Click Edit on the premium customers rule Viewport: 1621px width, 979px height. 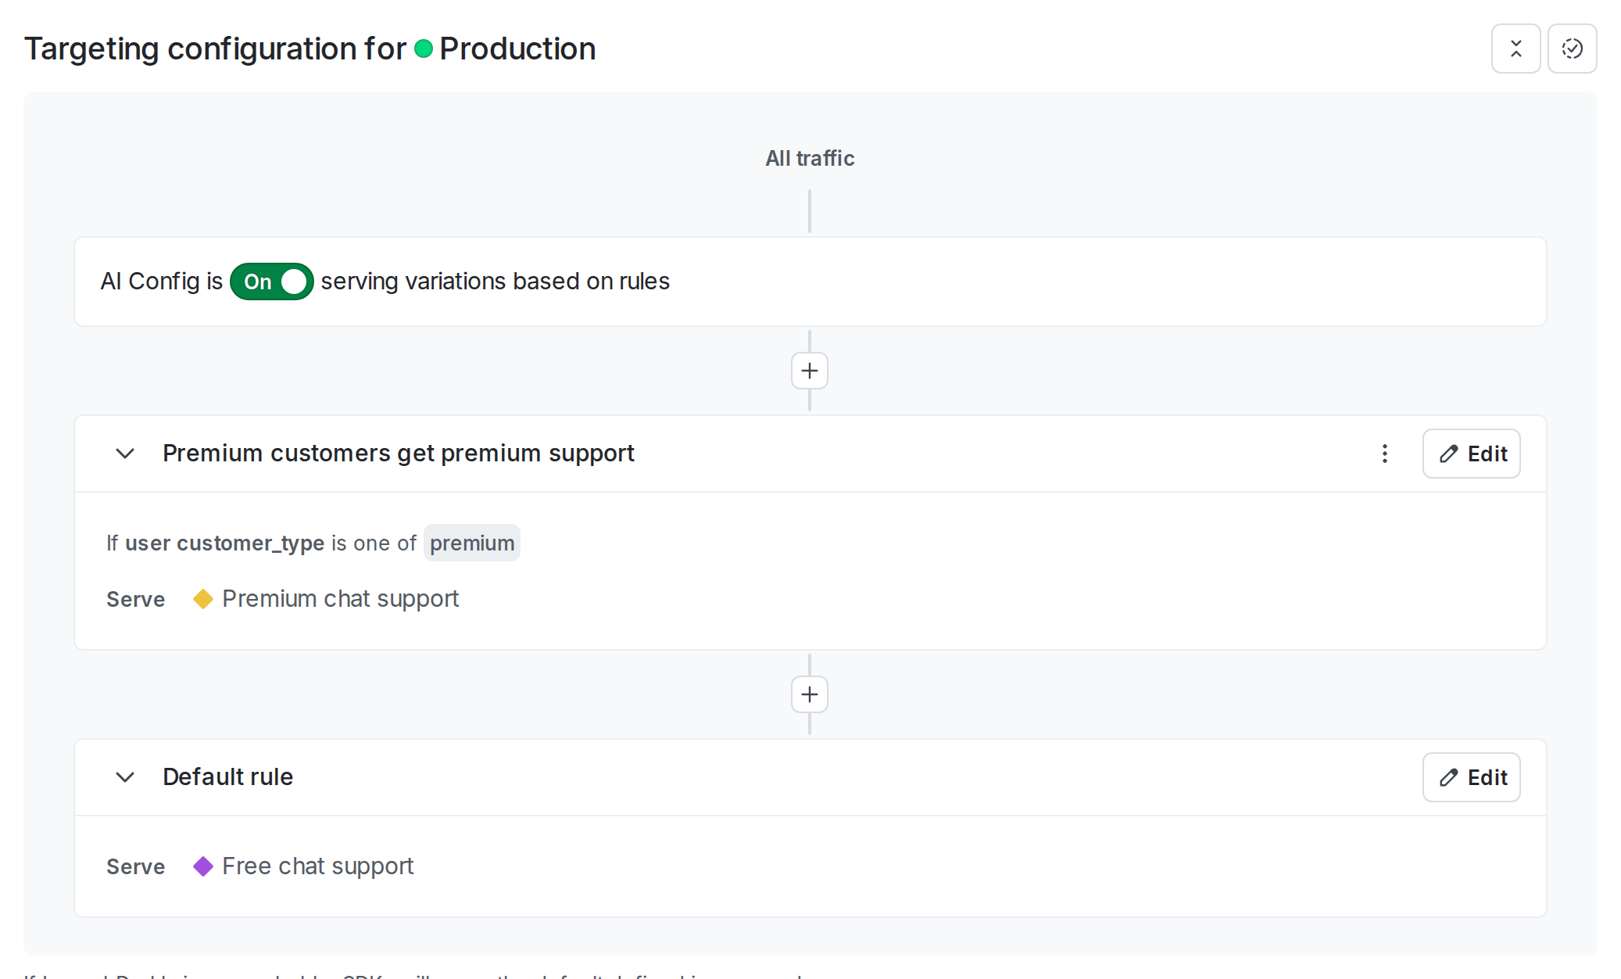pos(1471,454)
